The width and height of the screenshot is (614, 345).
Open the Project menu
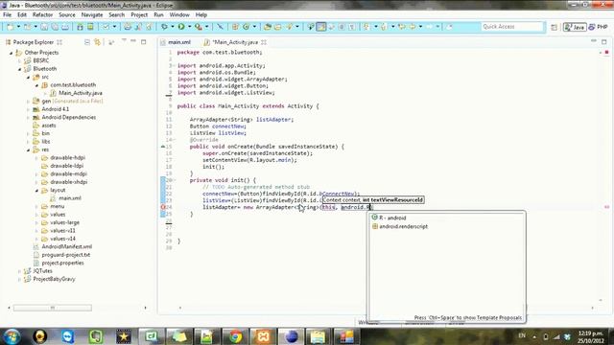[139, 15]
